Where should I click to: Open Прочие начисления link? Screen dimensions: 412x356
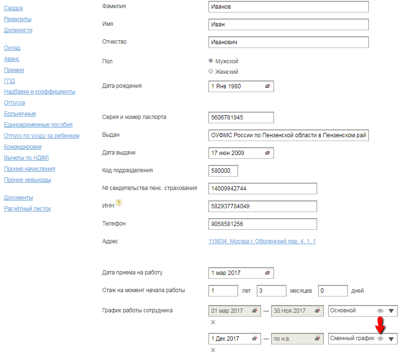(x=29, y=169)
